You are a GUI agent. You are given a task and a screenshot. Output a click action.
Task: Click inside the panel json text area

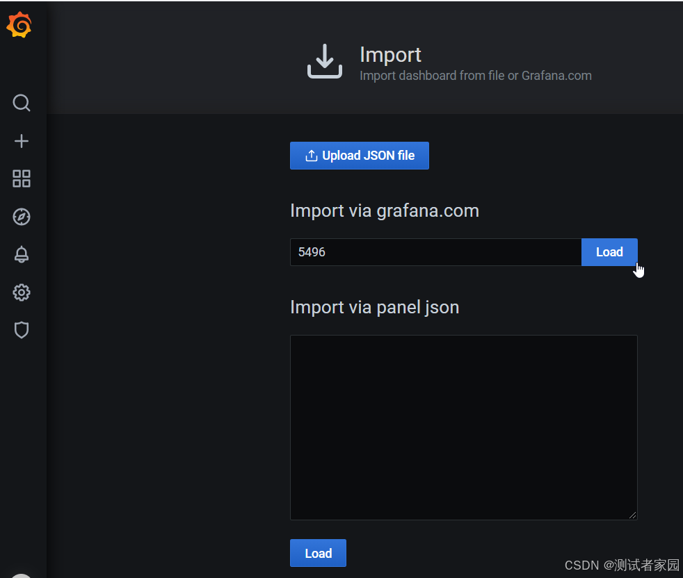coord(463,427)
